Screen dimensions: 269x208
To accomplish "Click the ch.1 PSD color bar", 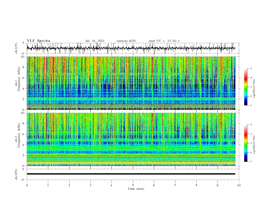I will tap(246, 87).
